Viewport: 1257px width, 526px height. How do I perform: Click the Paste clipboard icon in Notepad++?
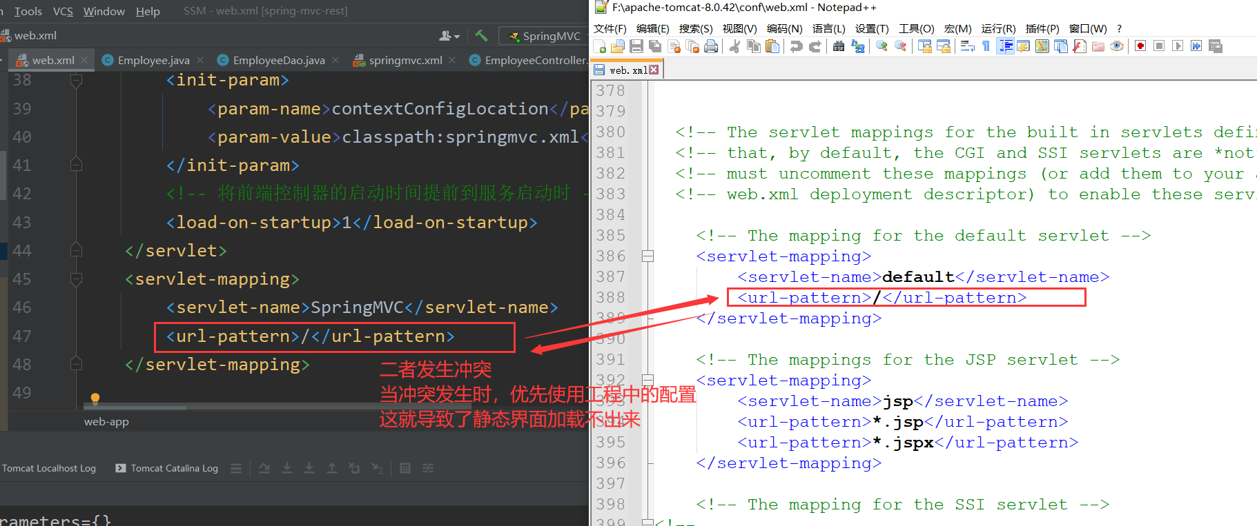(x=772, y=46)
